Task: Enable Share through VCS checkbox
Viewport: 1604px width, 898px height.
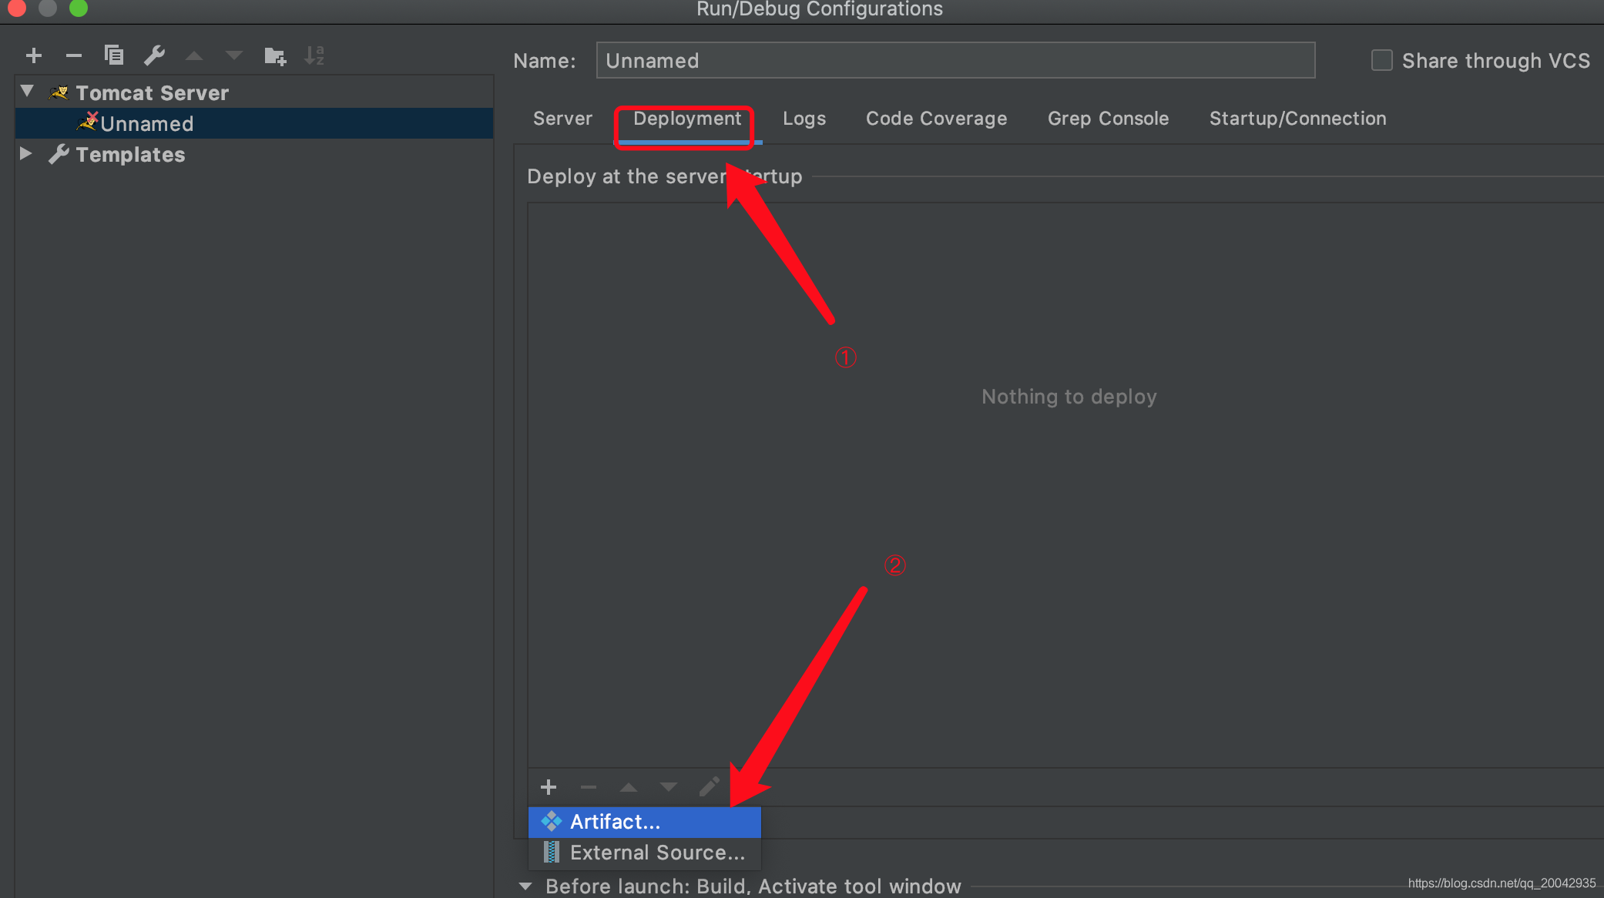Action: [1382, 60]
